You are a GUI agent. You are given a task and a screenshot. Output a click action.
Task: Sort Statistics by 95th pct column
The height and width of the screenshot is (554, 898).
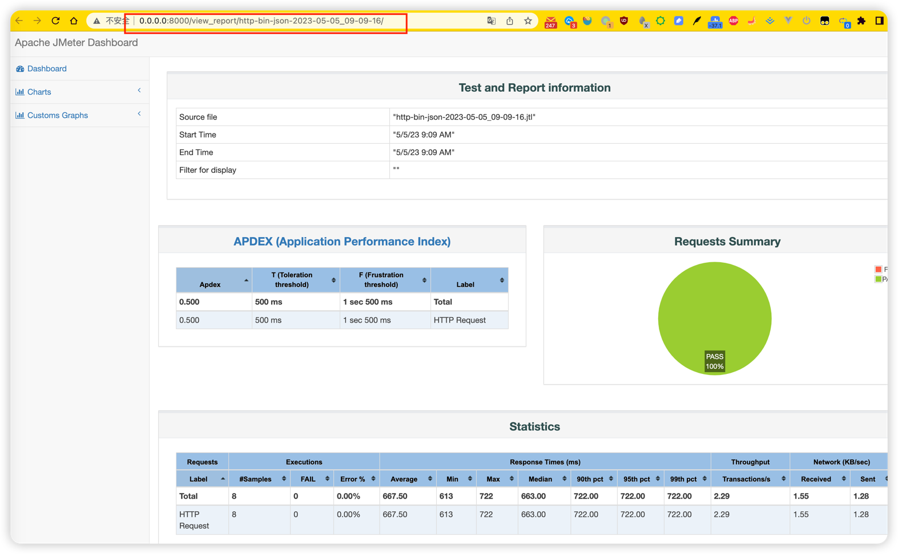tap(641, 479)
